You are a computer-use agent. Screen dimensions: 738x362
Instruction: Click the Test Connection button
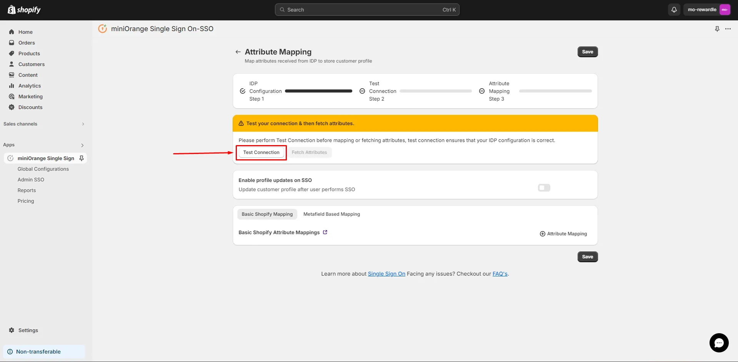click(x=261, y=152)
